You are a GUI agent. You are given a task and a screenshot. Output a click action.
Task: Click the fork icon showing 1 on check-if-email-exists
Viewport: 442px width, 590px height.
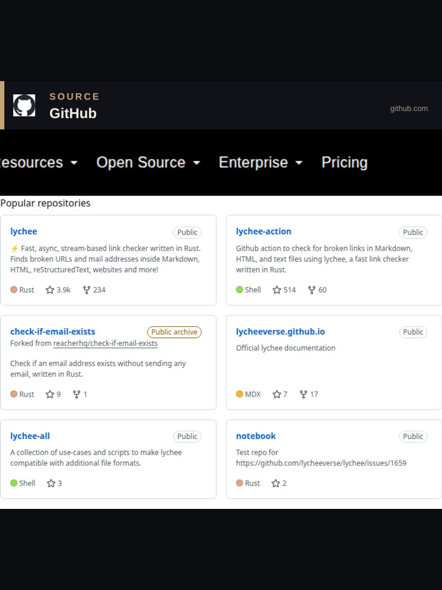[x=76, y=395]
